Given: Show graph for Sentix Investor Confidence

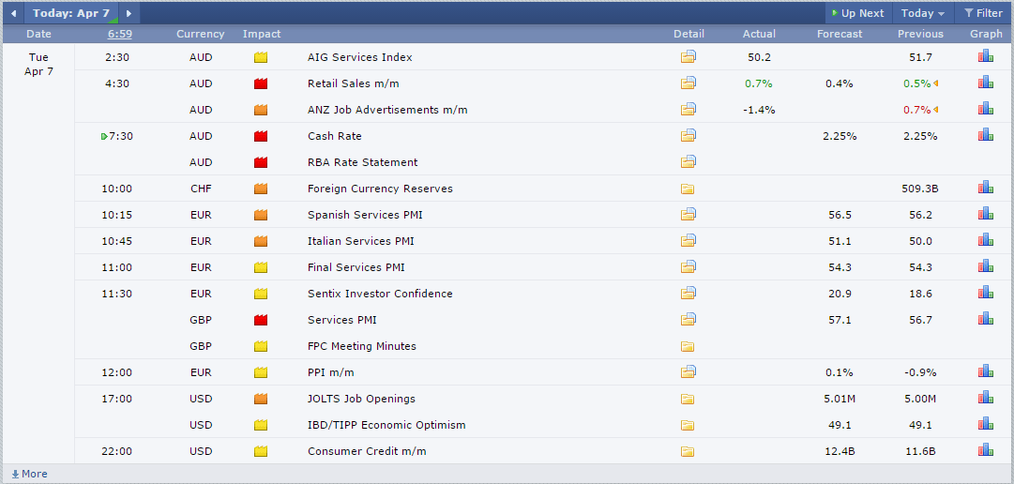Looking at the screenshot, I should [986, 293].
